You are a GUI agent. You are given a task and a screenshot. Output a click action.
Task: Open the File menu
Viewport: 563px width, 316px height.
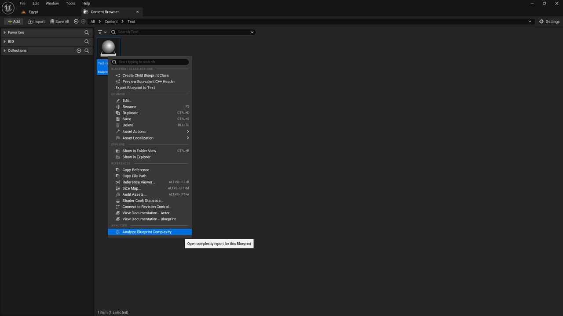22,3
